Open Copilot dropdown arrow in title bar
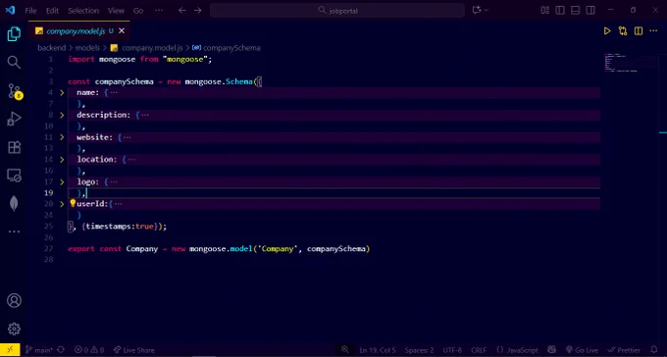The width and height of the screenshot is (667, 357). (487, 10)
